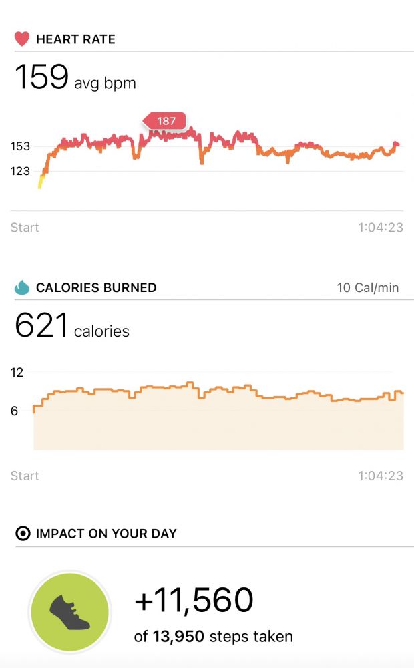This screenshot has height=668, width=414.
Task: Select the 187 peak heart rate marker
Action: [166, 121]
